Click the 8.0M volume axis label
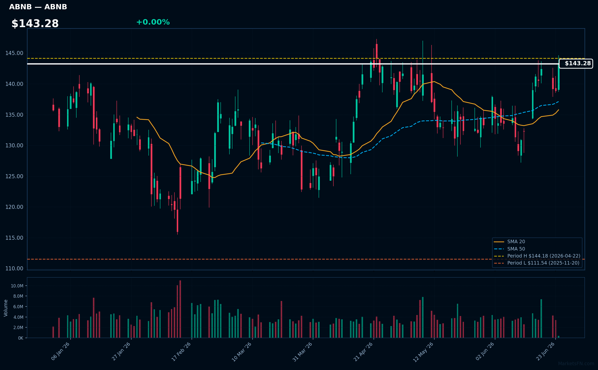 [18, 296]
